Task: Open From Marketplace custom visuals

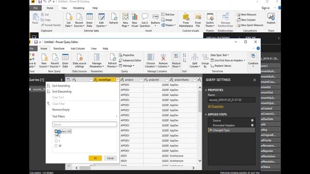Action: [x=186, y=20]
